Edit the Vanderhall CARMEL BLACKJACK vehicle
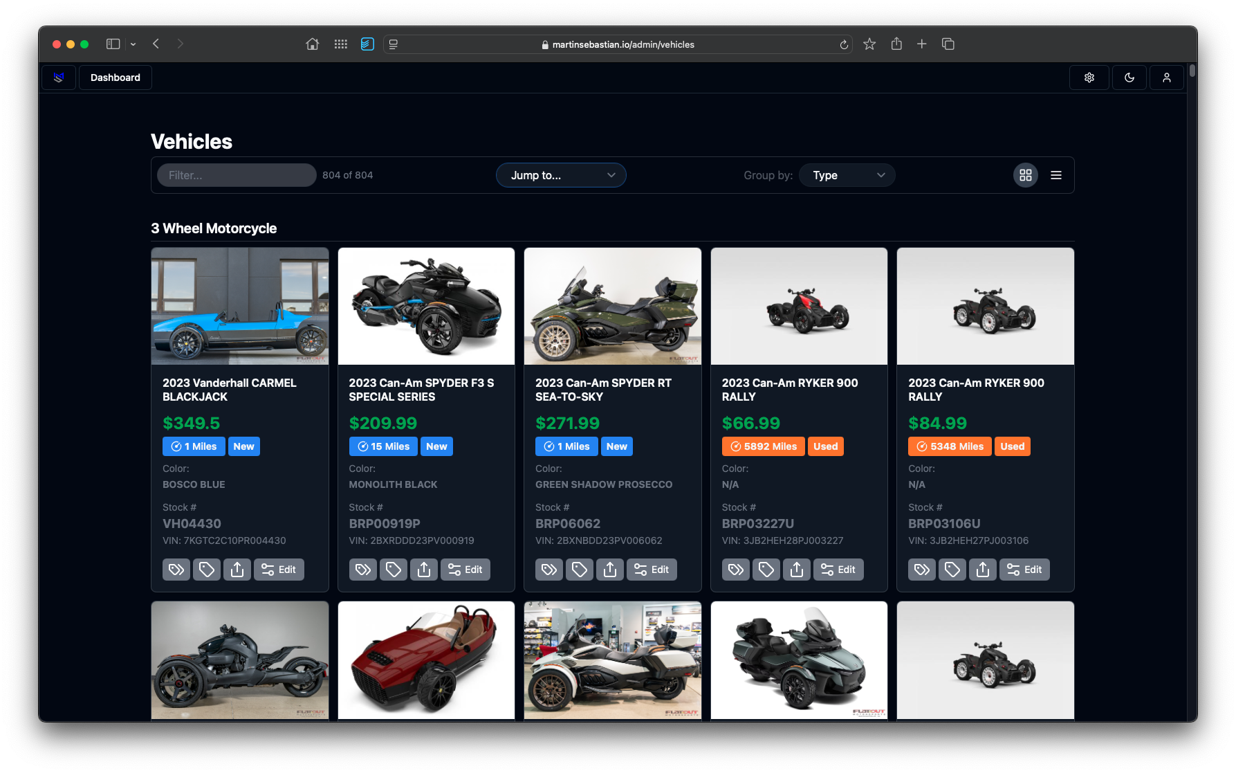1236x773 pixels. tap(279, 570)
